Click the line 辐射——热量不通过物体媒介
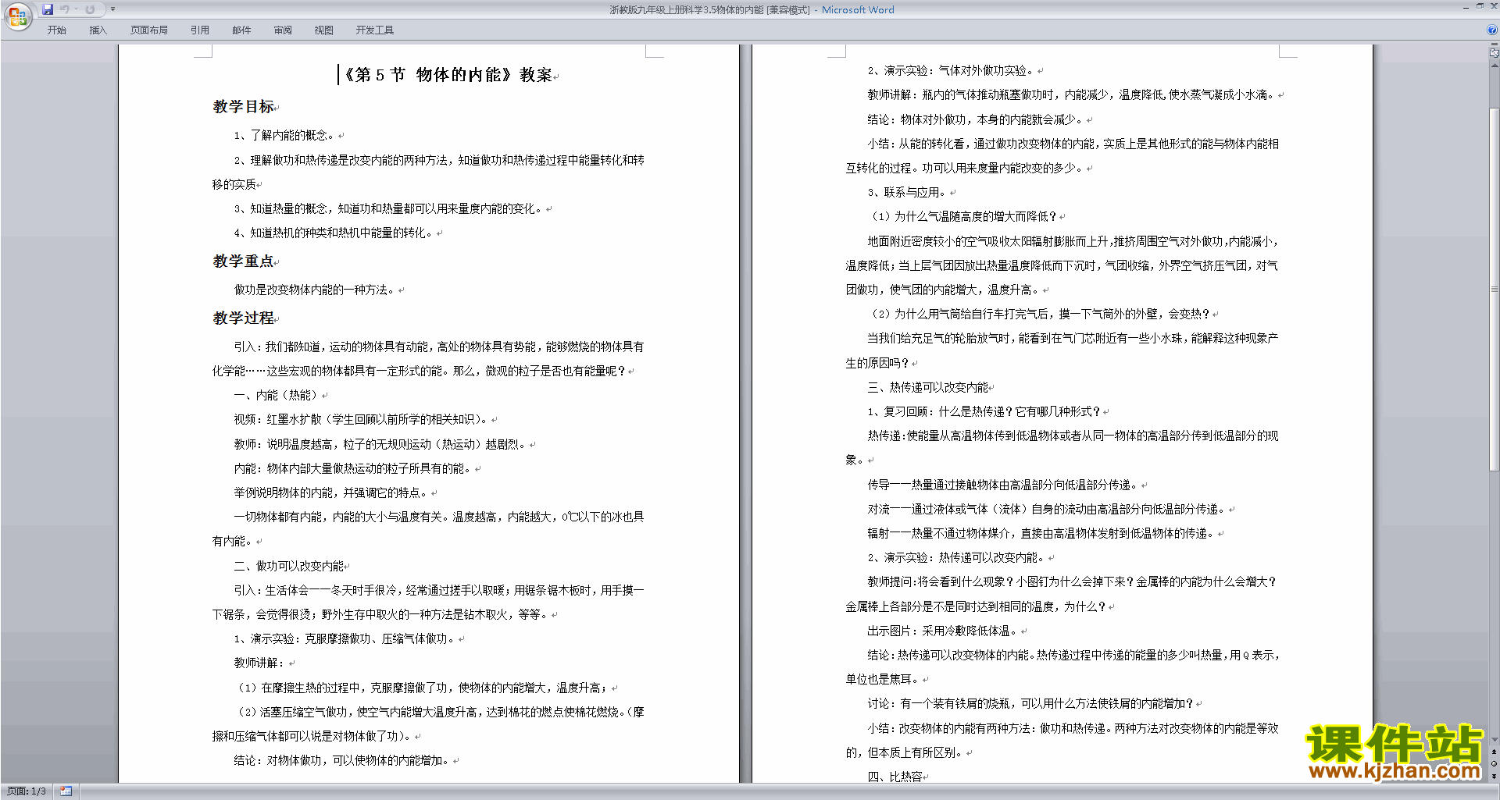Viewport: 1500px width, 800px height. pos(1041,534)
